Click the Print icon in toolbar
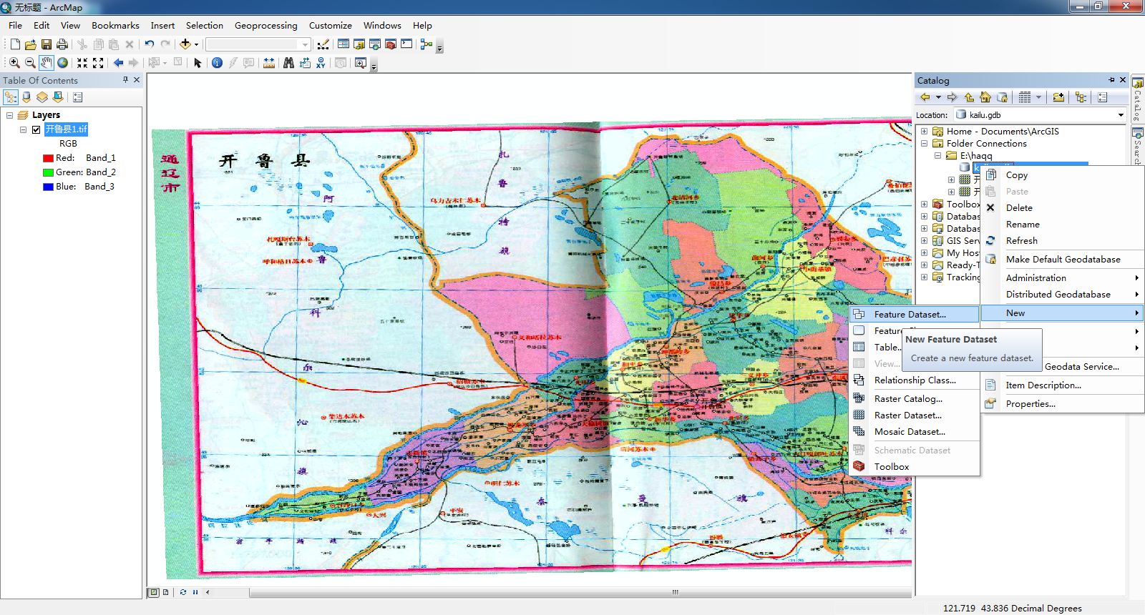Viewport: 1145px width, 615px height. [x=62, y=44]
